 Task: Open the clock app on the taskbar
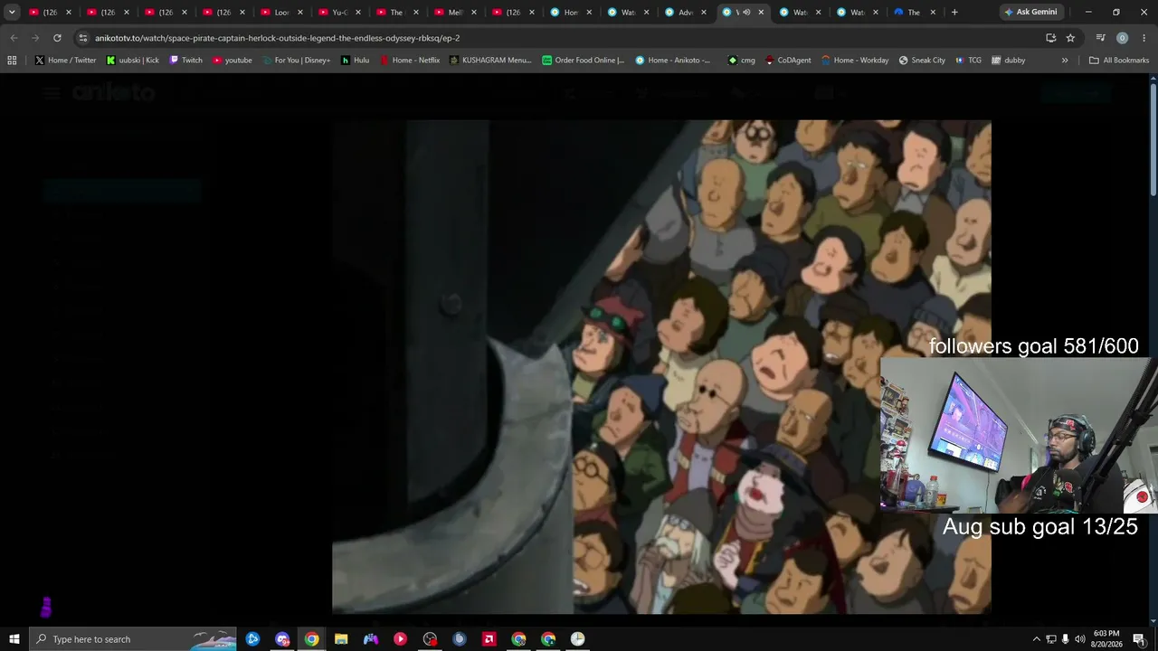point(577,639)
